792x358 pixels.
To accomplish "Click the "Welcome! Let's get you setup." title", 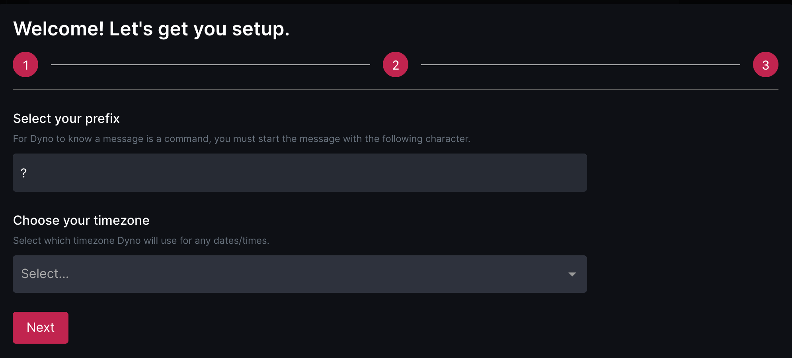I will [x=151, y=29].
